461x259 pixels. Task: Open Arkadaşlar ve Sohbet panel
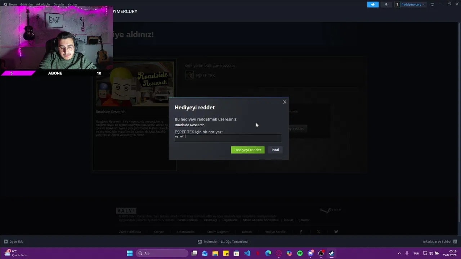440,241
